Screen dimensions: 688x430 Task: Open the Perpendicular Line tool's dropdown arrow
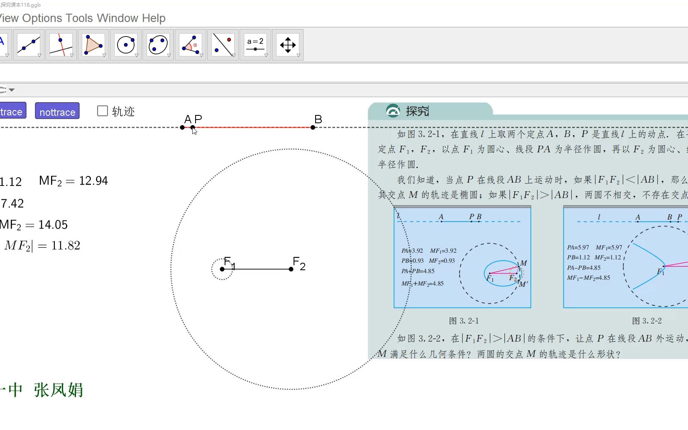pos(72,55)
